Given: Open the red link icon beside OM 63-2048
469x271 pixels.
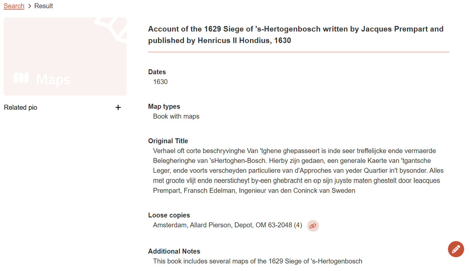Looking at the screenshot, I should tap(313, 226).
